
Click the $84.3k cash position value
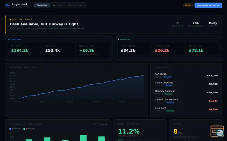[128, 50]
